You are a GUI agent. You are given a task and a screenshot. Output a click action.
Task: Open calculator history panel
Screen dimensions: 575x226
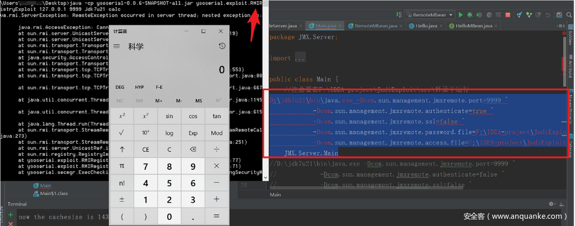(222, 46)
